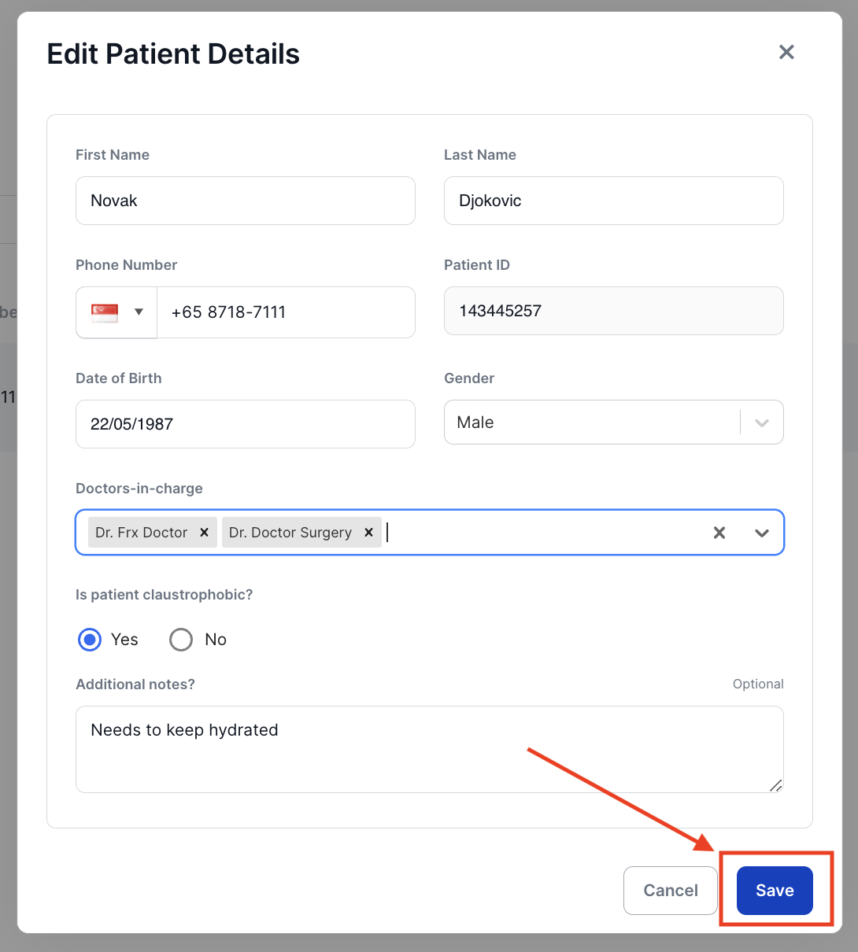Screen dimensions: 858x952
Task: Expand the Doctors-in-charge dropdown chevron
Action: tap(761, 533)
